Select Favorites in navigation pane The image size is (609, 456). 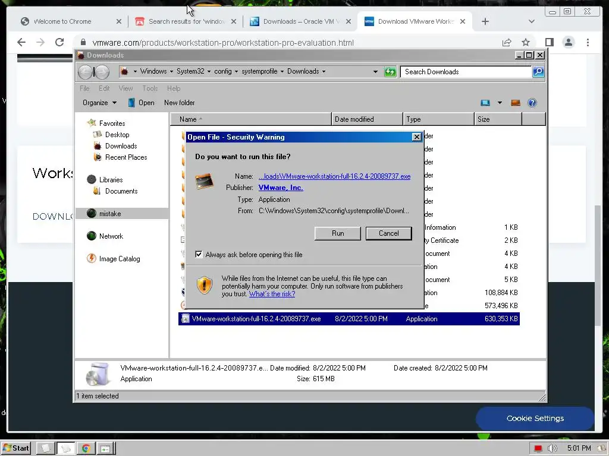click(x=112, y=123)
